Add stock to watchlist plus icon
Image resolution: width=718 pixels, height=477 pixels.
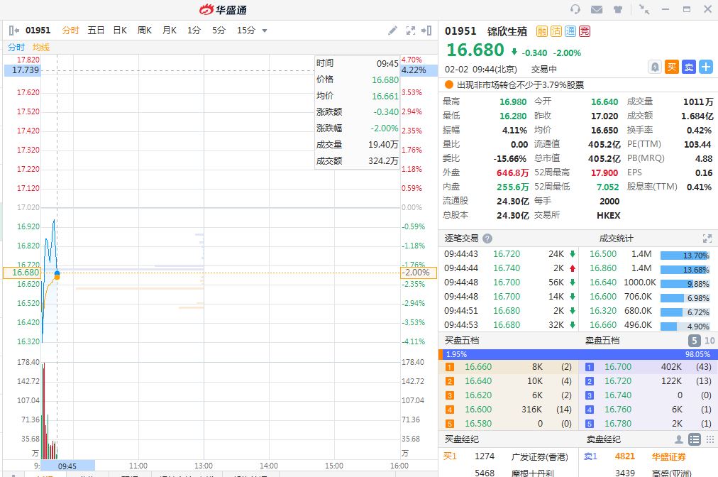[x=705, y=67]
